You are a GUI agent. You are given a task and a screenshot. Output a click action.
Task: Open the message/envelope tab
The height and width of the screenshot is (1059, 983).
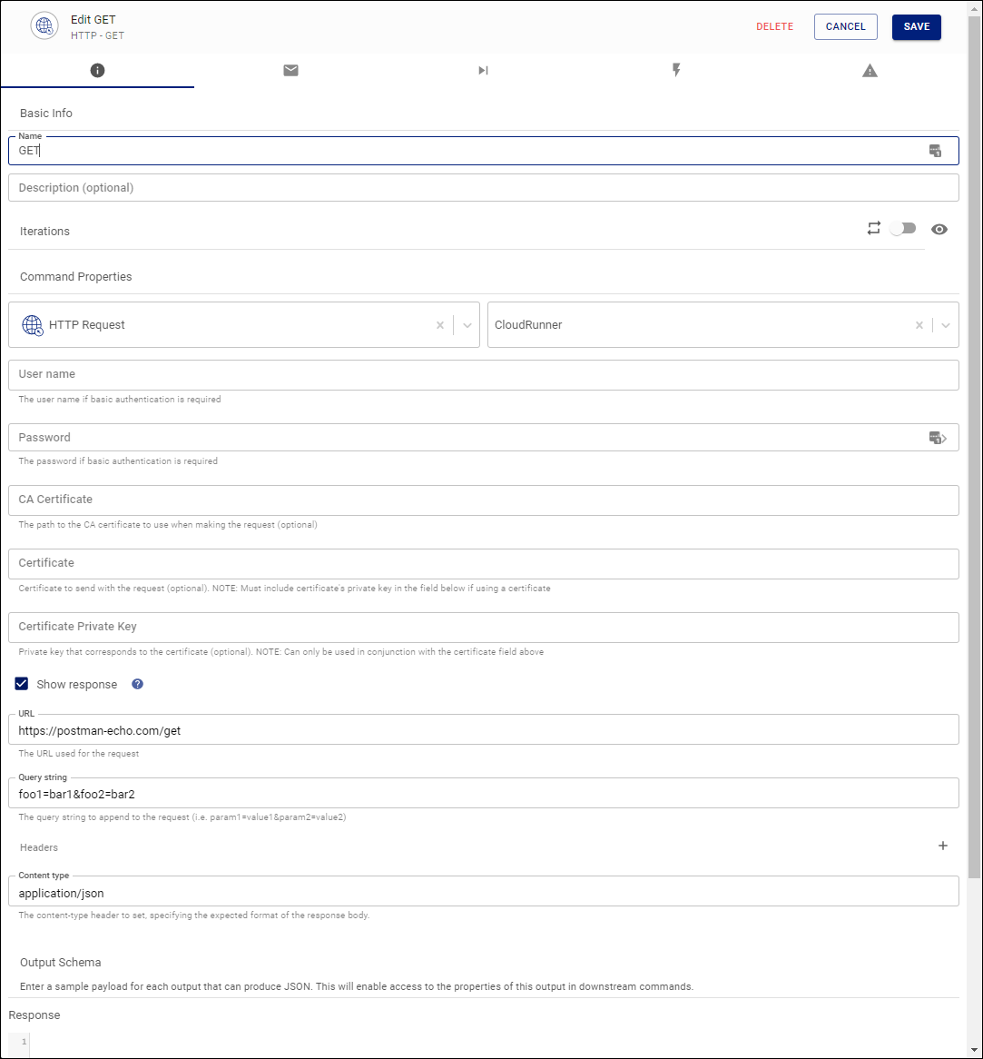290,70
